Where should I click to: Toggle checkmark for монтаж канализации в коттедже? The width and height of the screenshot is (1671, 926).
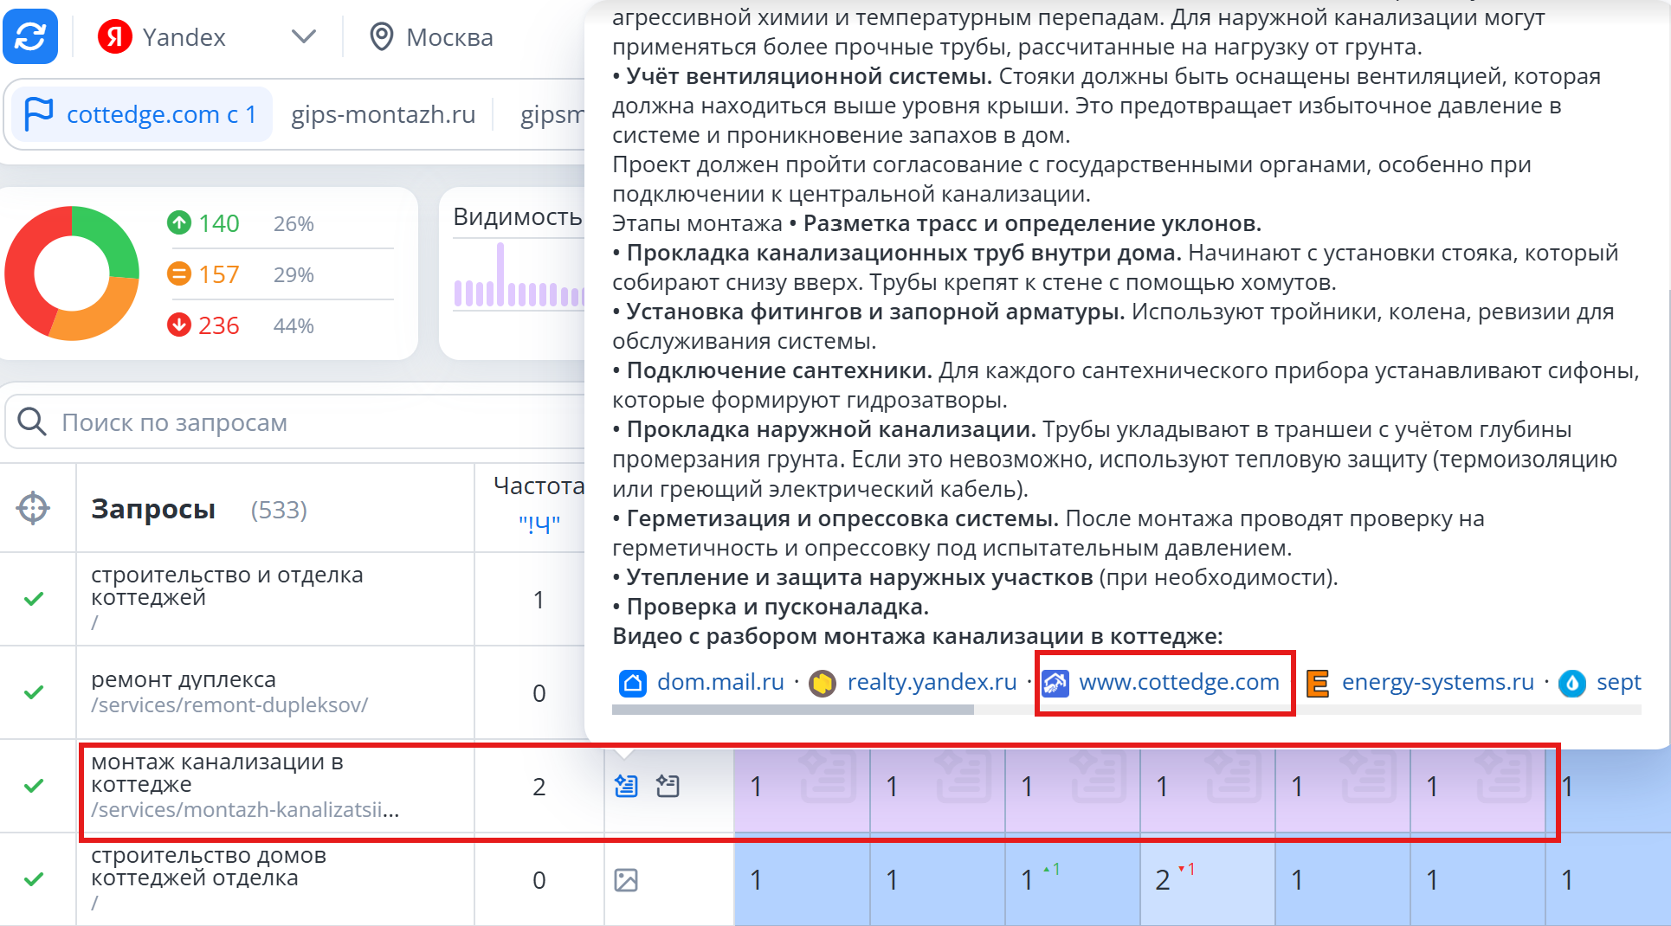point(34,786)
